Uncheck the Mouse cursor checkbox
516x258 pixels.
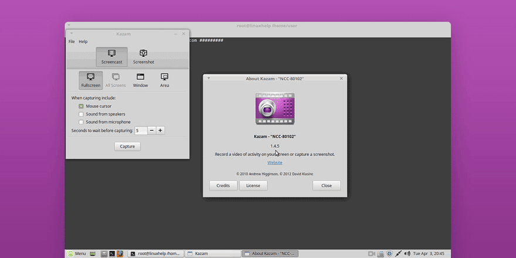point(82,106)
